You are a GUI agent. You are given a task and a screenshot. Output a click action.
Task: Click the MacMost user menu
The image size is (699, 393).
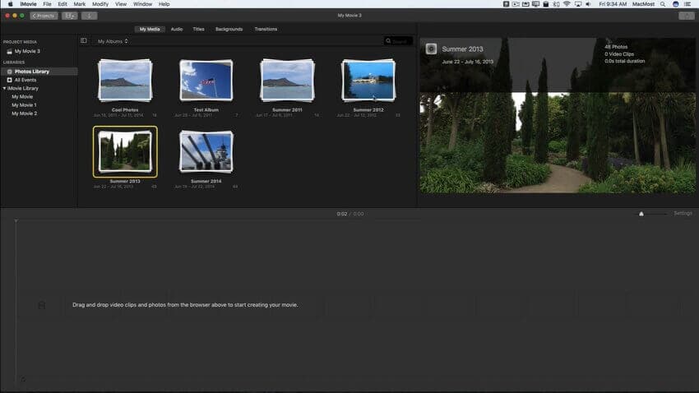click(x=643, y=4)
